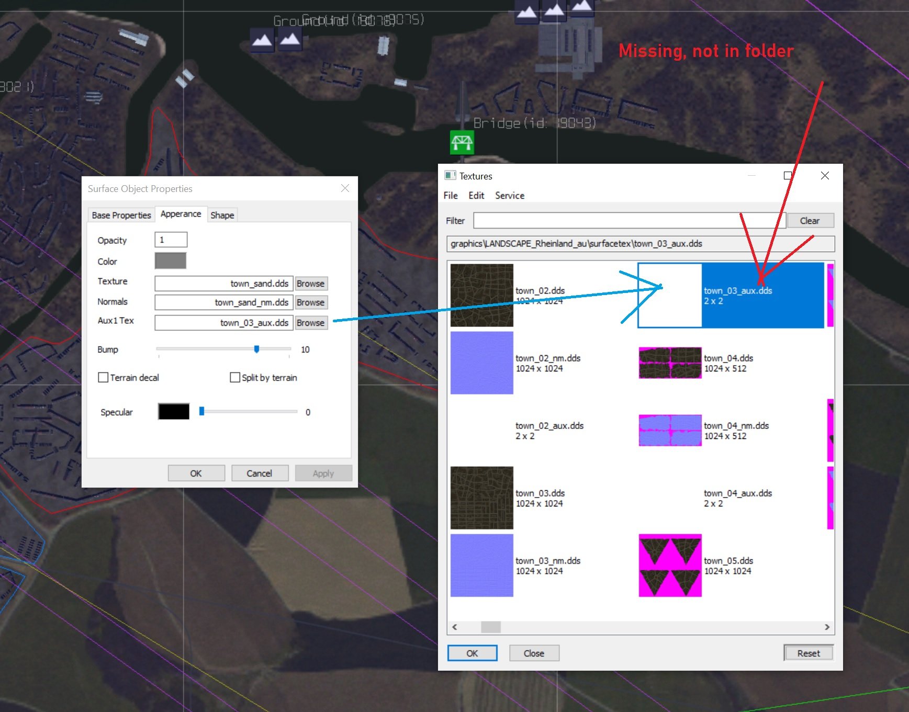The image size is (909, 712).
Task: Open the gray Color swatch
Action: pyautogui.click(x=171, y=261)
